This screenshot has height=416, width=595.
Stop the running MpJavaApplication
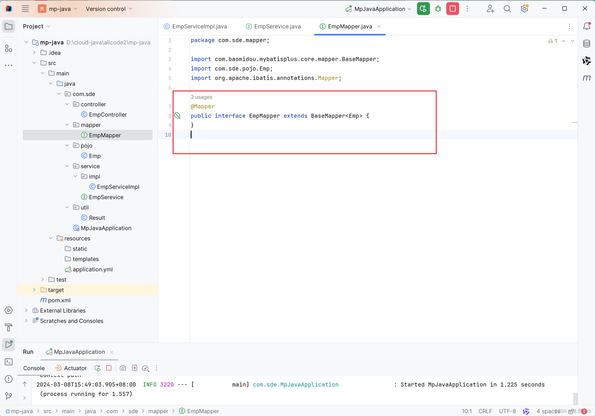(x=452, y=9)
